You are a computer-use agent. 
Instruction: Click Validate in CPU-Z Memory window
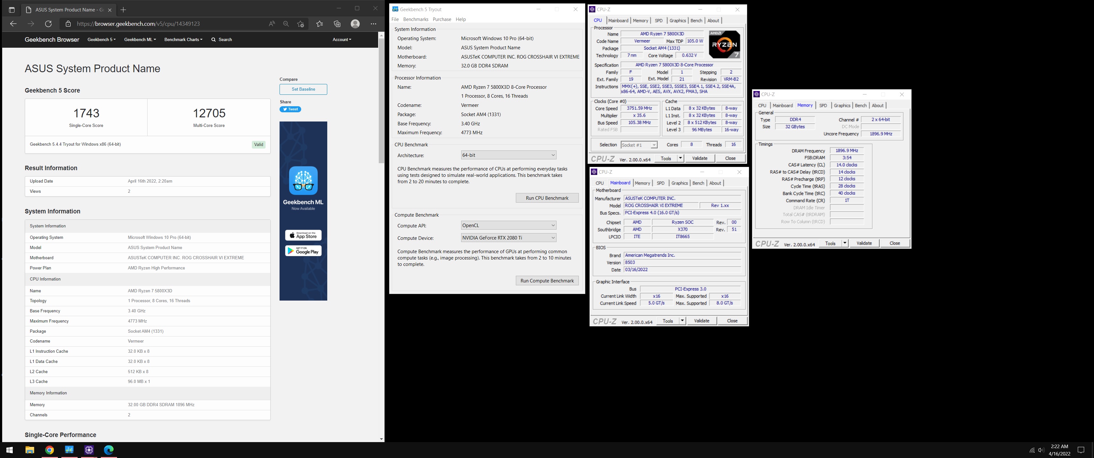864,243
